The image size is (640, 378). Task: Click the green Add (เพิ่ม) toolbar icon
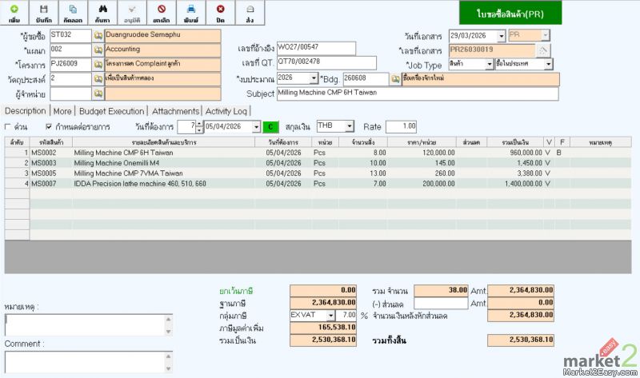click(x=14, y=12)
